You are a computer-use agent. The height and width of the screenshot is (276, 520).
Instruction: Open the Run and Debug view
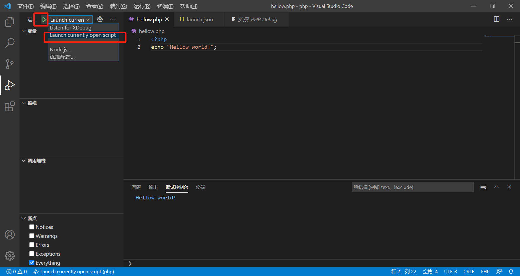tap(10, 85)
